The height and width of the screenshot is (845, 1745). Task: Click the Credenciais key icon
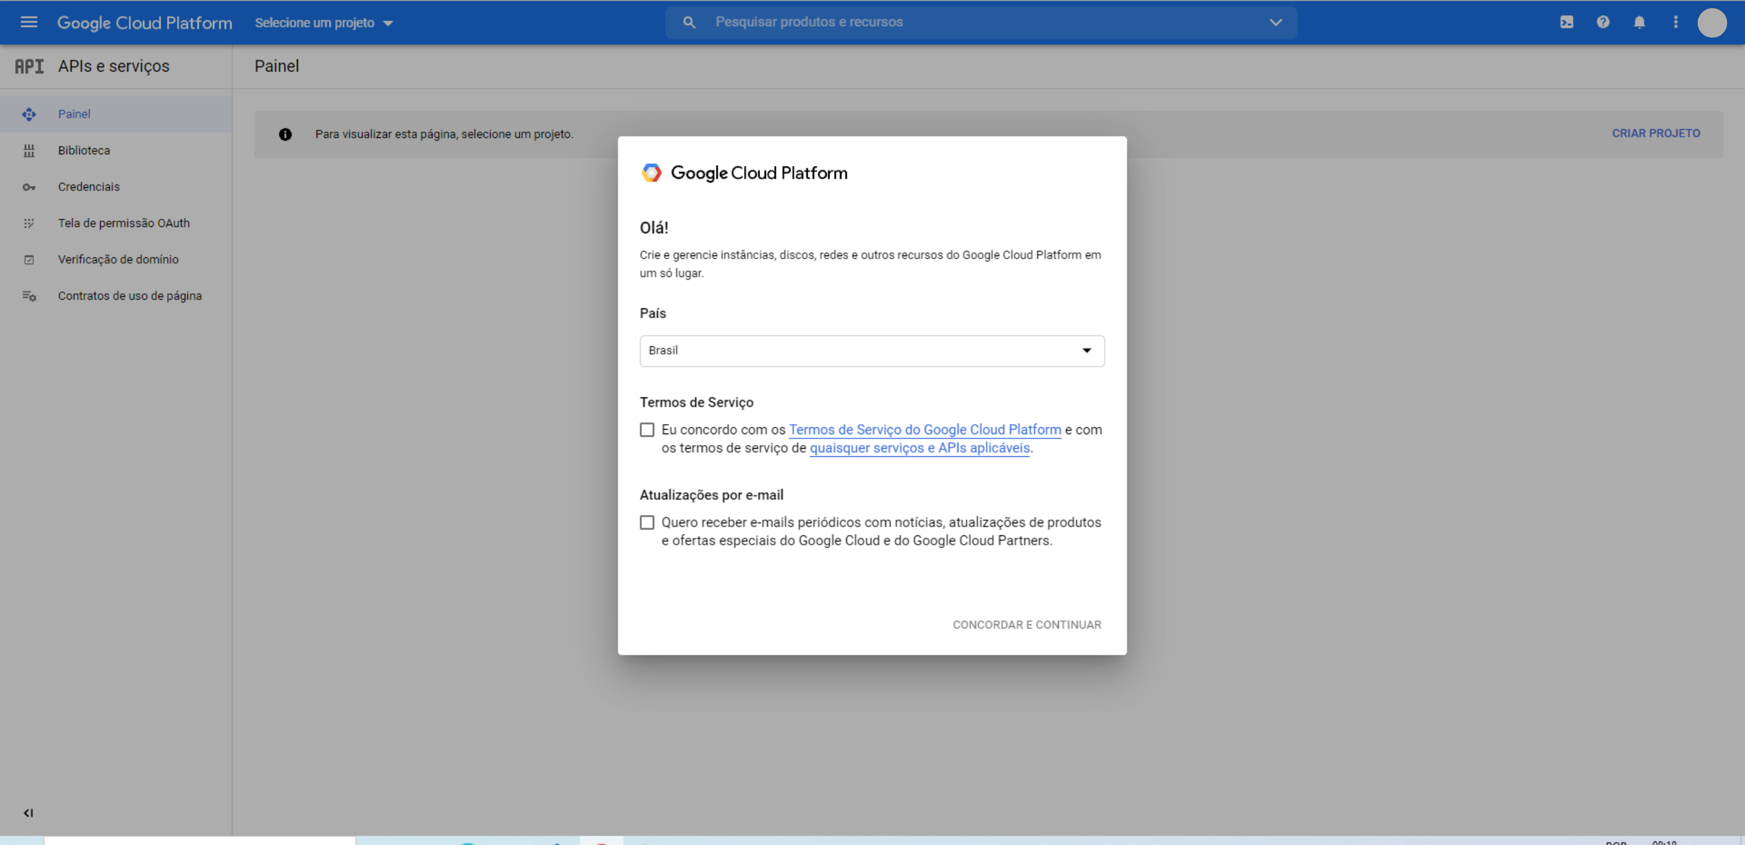[29, 187]
